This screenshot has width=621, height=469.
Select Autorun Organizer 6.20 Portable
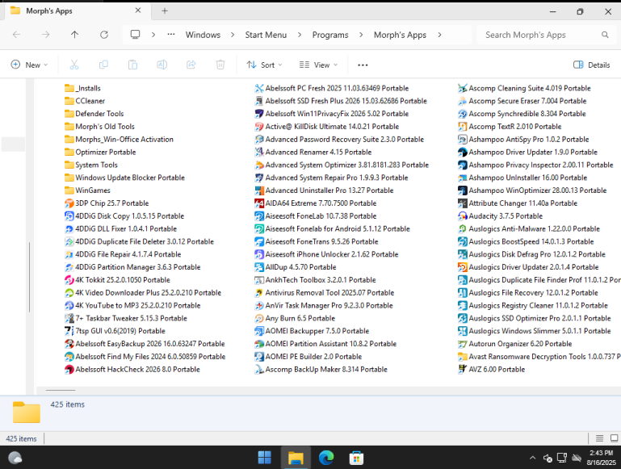(x=515, y=344)
